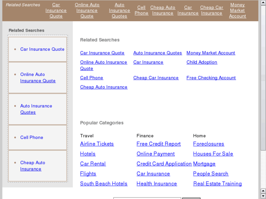Screen dimensions: 266x199
Task: Click Car Insurance in center Related Searches
Action: [x=148, y=62]
